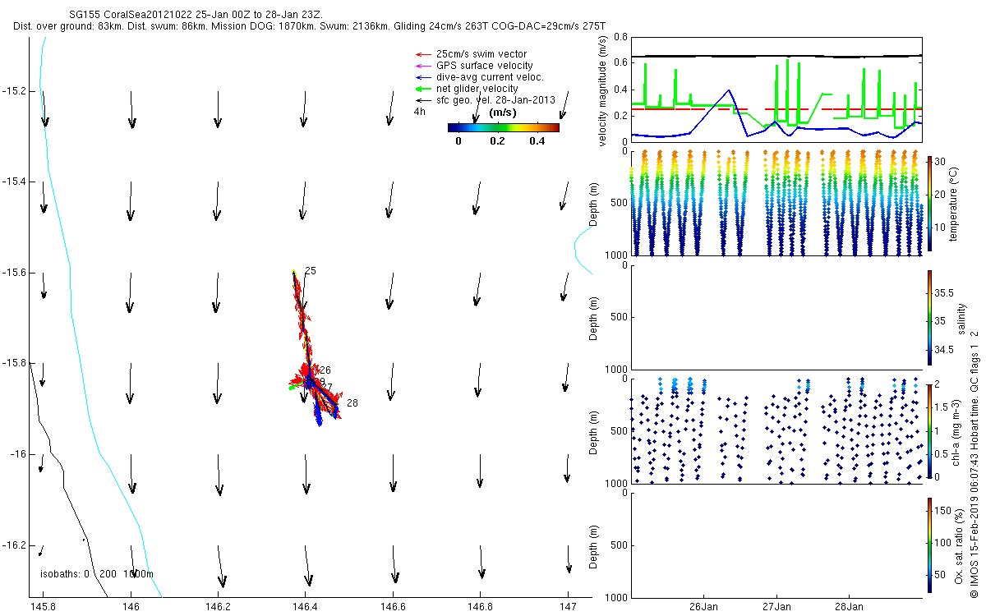Click the 28Jan date axis label
The width and height of the screenshot is (986, 616).
tap(849, 607)
